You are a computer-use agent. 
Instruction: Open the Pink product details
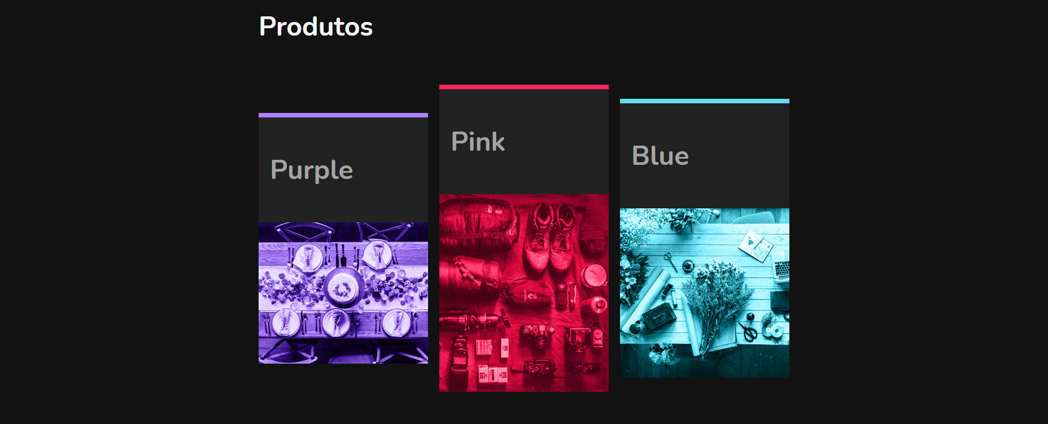pyautogui.click(x=523, y=237)
